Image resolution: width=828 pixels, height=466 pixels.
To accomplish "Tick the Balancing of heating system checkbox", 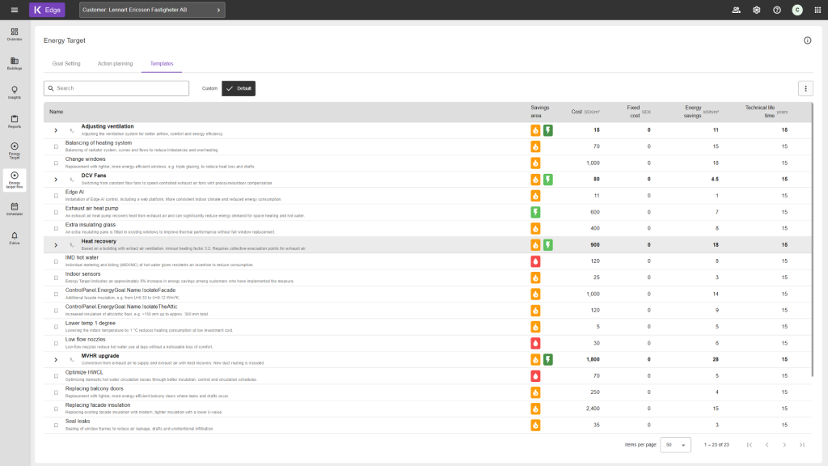I will click(x=56, y=147).
